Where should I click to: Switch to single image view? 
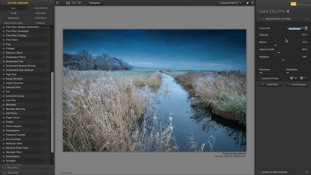[68, 3]
